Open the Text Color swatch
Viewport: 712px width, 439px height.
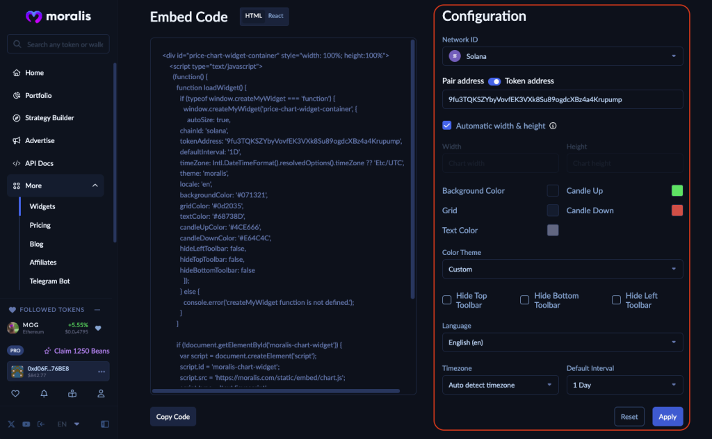(x=553, y=231)
